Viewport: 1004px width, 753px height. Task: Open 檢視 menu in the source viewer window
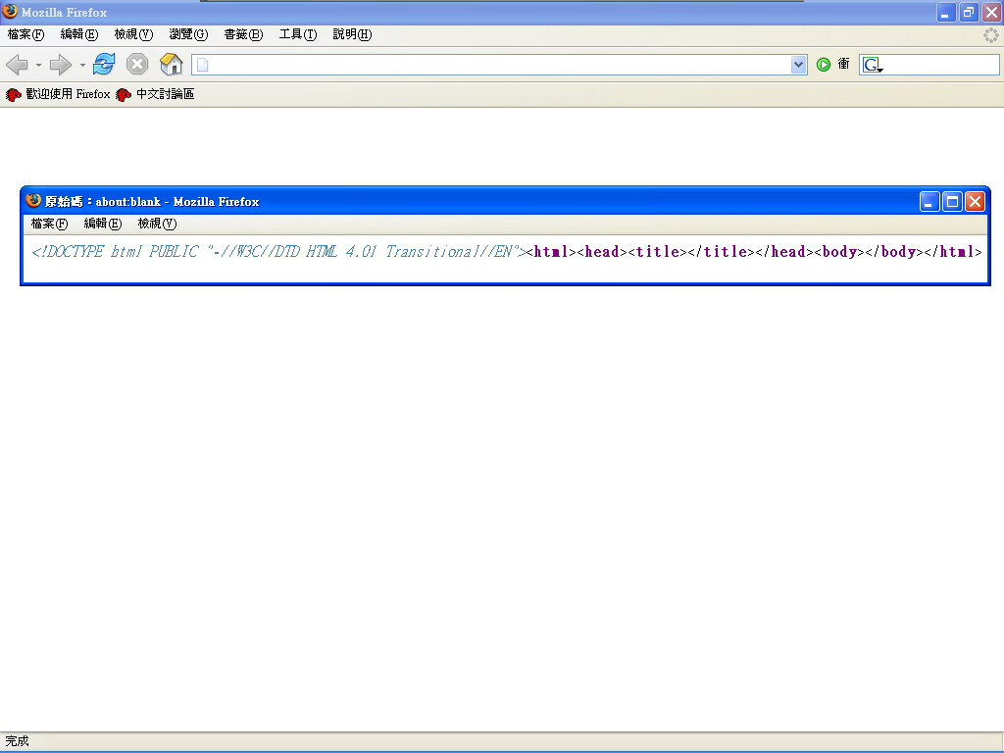pos(156,224)
